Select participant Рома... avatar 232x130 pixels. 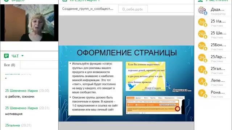coord(202,93)
